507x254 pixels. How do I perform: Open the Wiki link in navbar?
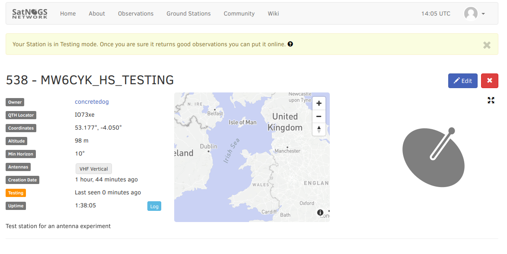pos(273,13)
